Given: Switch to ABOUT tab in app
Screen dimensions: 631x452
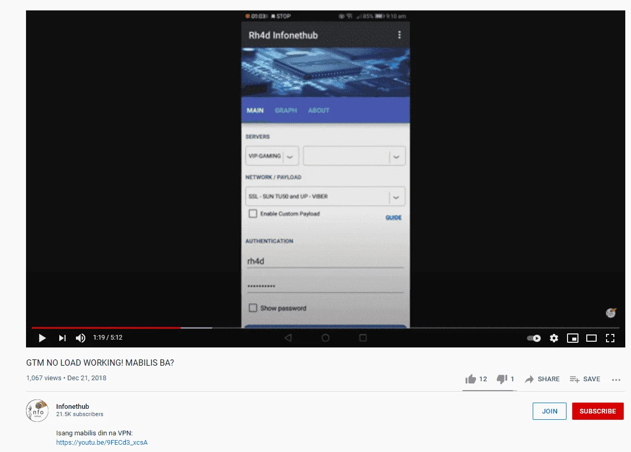Looking at the screenshot, I should 318,110.
